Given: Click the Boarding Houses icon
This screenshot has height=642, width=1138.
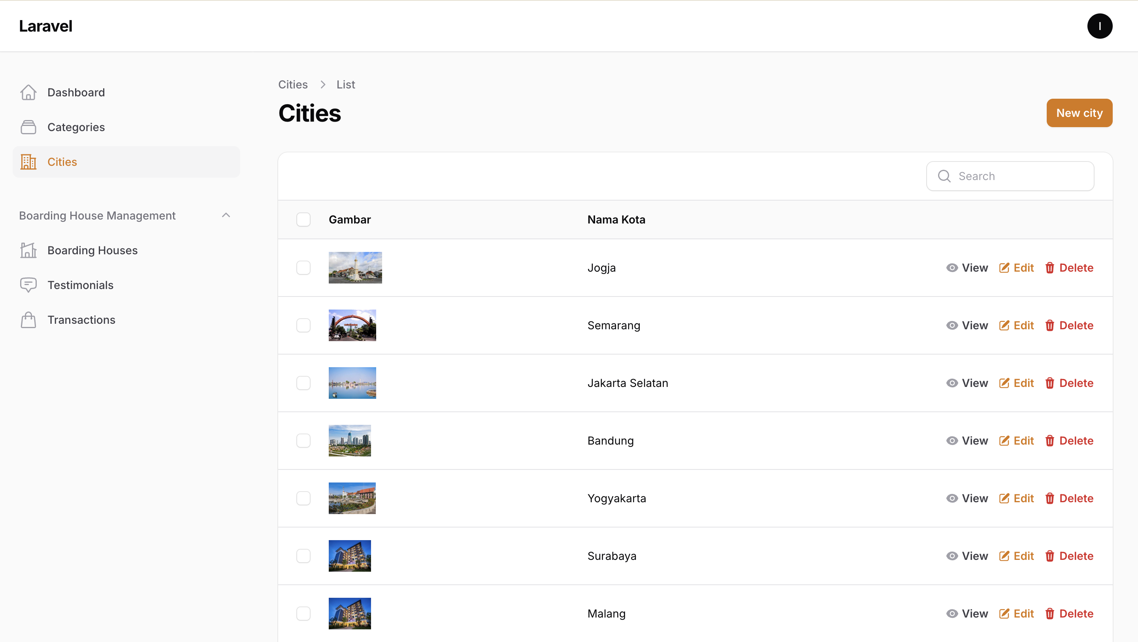Looking at the screenshot, I should [28, 250].
